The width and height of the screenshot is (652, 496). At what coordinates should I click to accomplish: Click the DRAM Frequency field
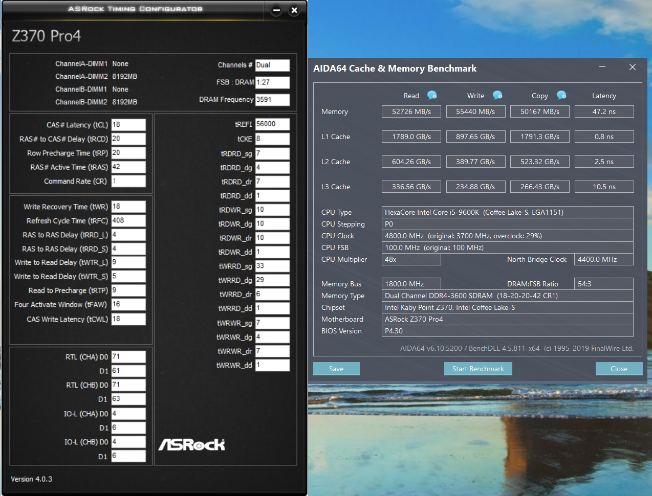point(272,100)
